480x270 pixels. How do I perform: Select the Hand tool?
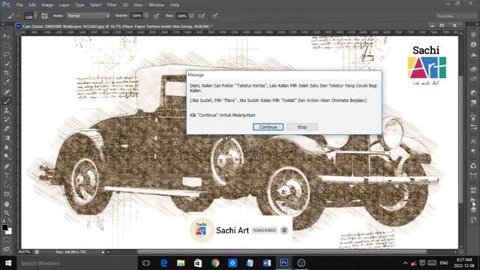click(x=7, y=204)
